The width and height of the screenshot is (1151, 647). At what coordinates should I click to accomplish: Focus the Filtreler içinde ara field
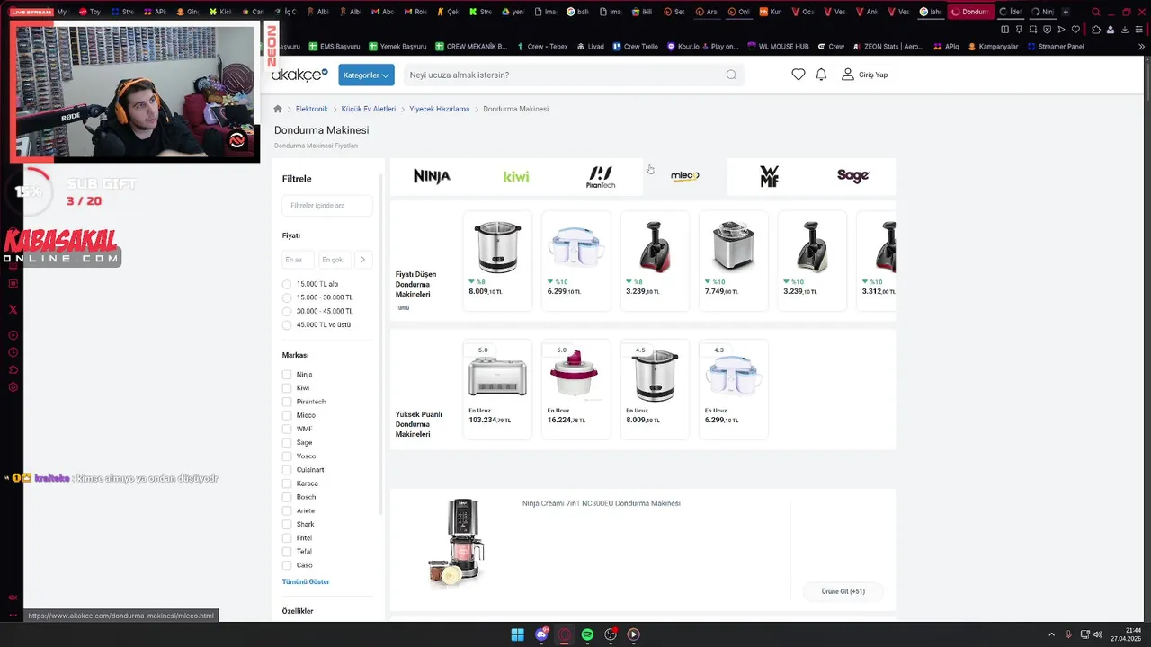(327, 206)
